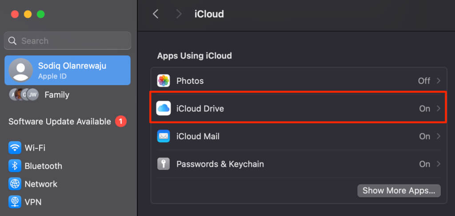Open Software Update Available notice

pos(68,122)
